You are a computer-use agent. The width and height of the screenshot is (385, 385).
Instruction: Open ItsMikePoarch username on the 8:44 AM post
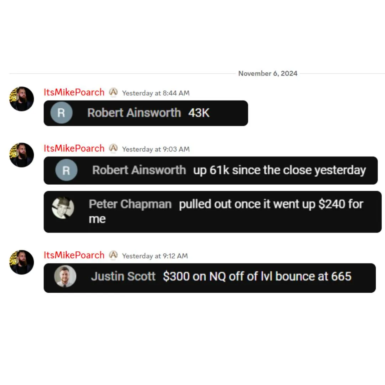tap(74, 92)
